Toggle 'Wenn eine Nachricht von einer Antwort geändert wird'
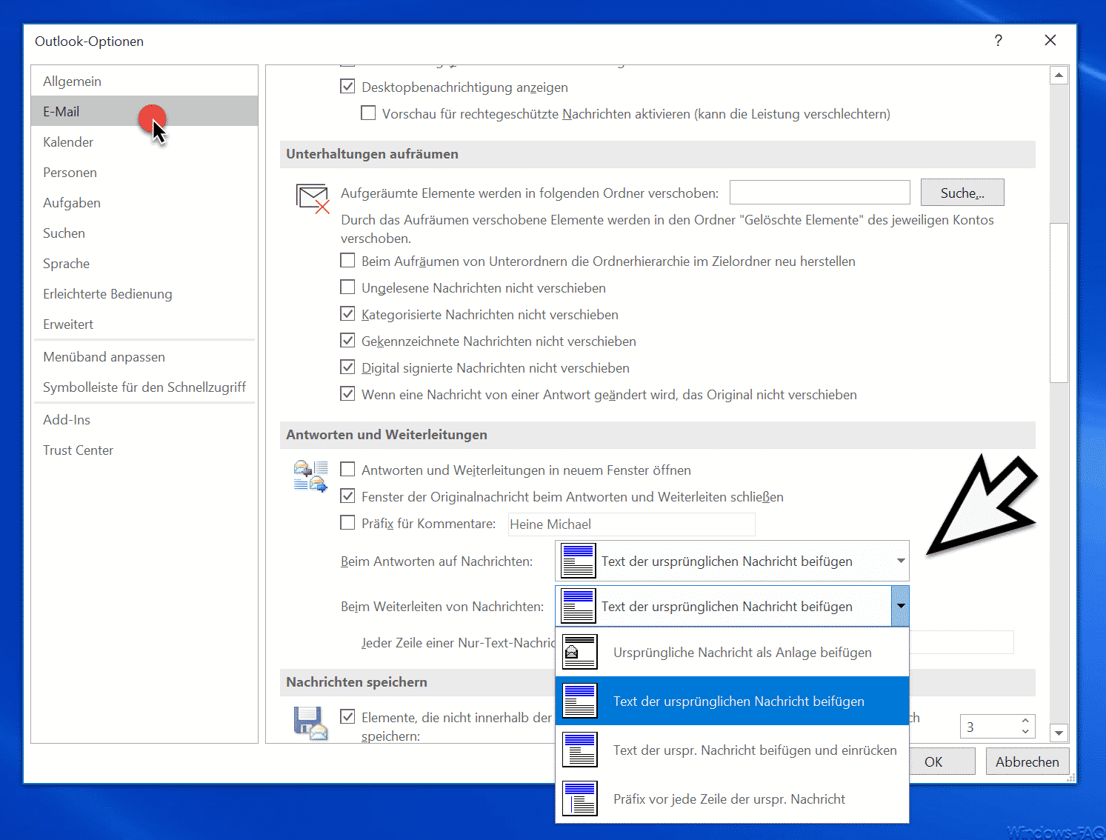 pyautogui.click(x=347, y=394)
